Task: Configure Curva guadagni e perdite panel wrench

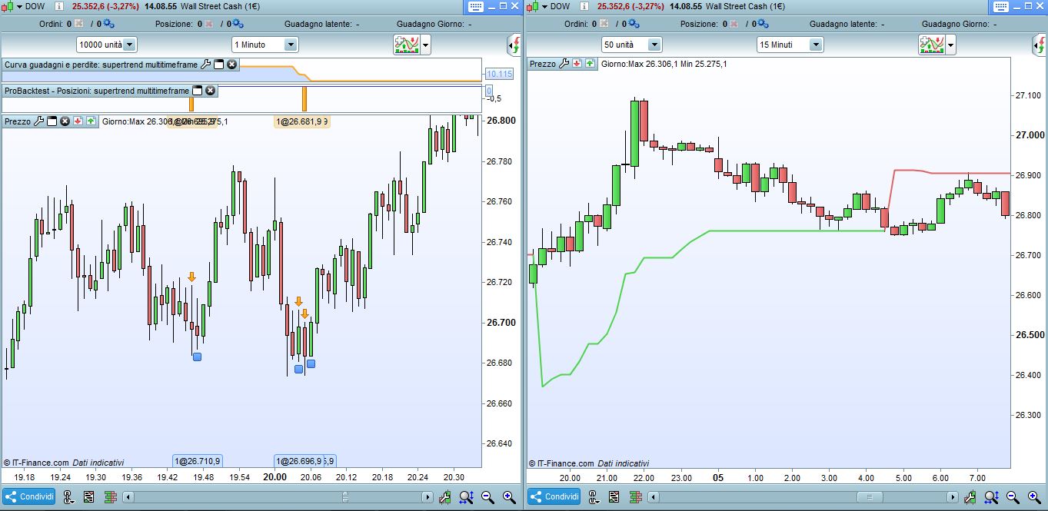Action: (205, 65)
